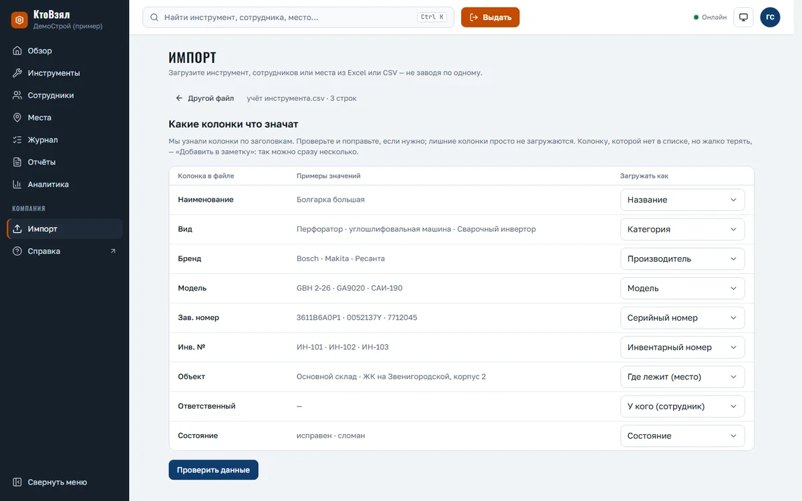Click the Обзор house icon

(17, 51)
